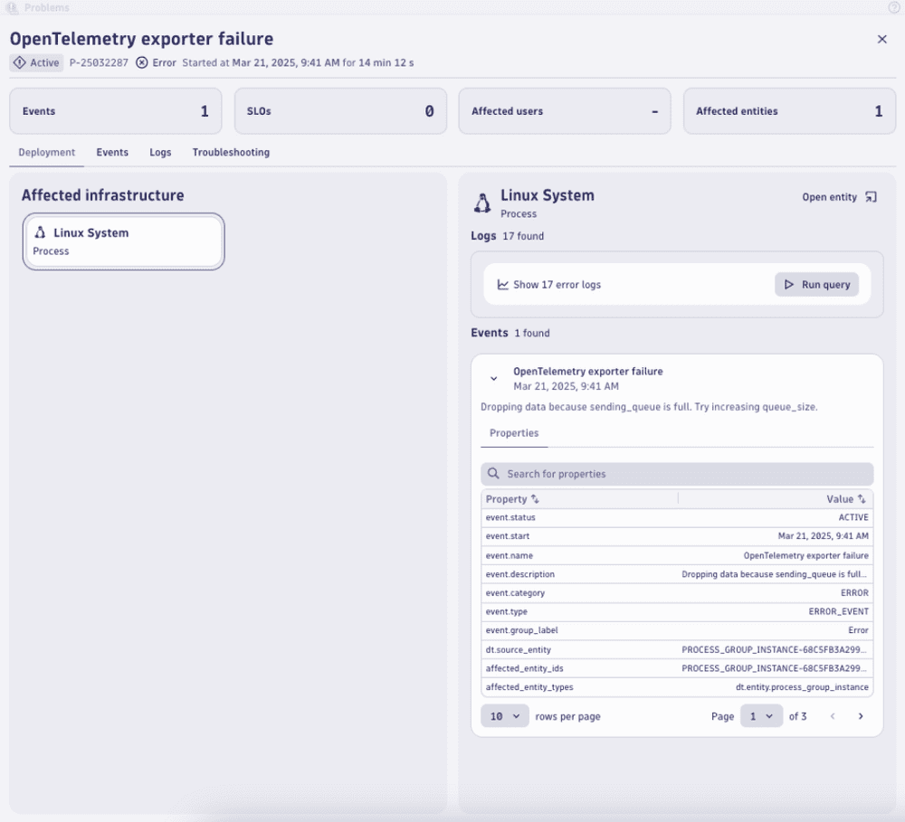Select the Linux System card under Affected infrastructure
Viewport: 905px width, 822px height.
[123, 241]
